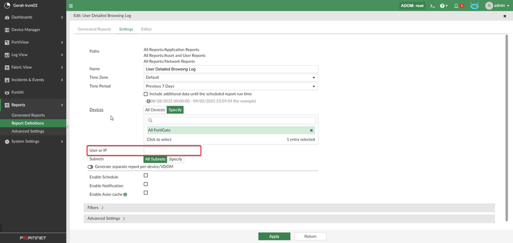Expand the Filters section
Image resolution: width=513 pixels, height=243 pixels.
pos(289,208)
